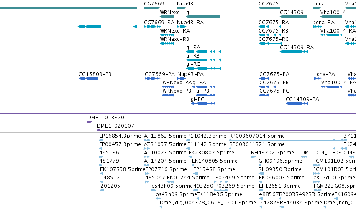The width and height of the screenshot is (356, 209).
Task: Select BAC clone DME1-013P20
Action: (222, 122)
